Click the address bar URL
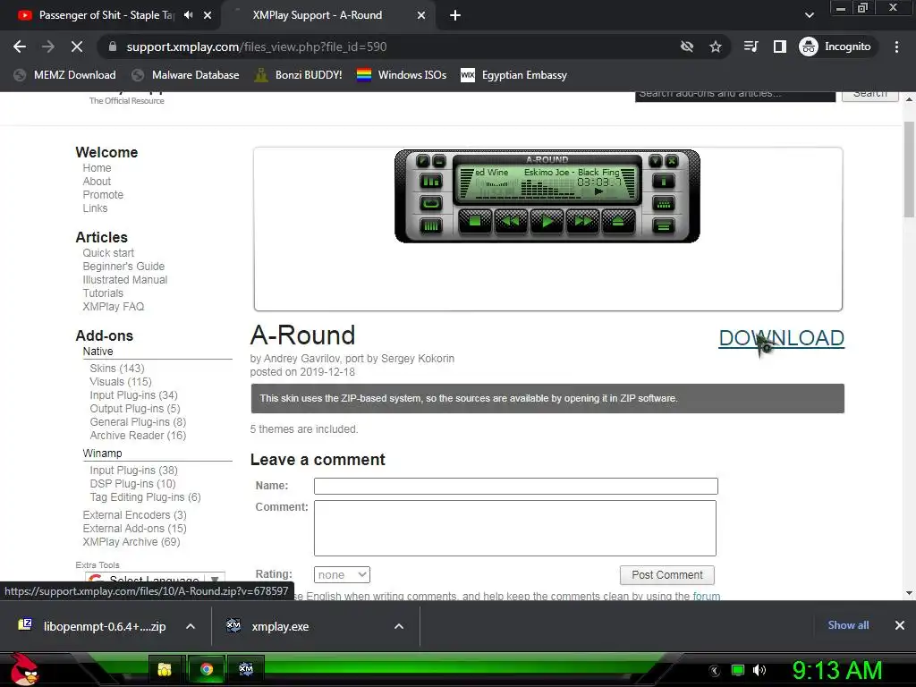Image resolution: width=916 pixels, height=687 pixels. [x=257, y=47]
